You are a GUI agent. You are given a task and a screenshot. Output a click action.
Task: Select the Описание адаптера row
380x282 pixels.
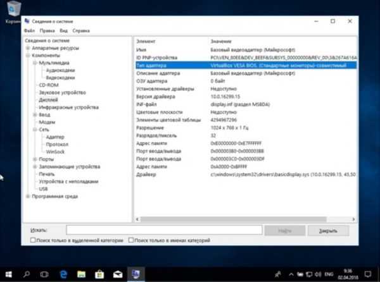click(x=246, y=73)
